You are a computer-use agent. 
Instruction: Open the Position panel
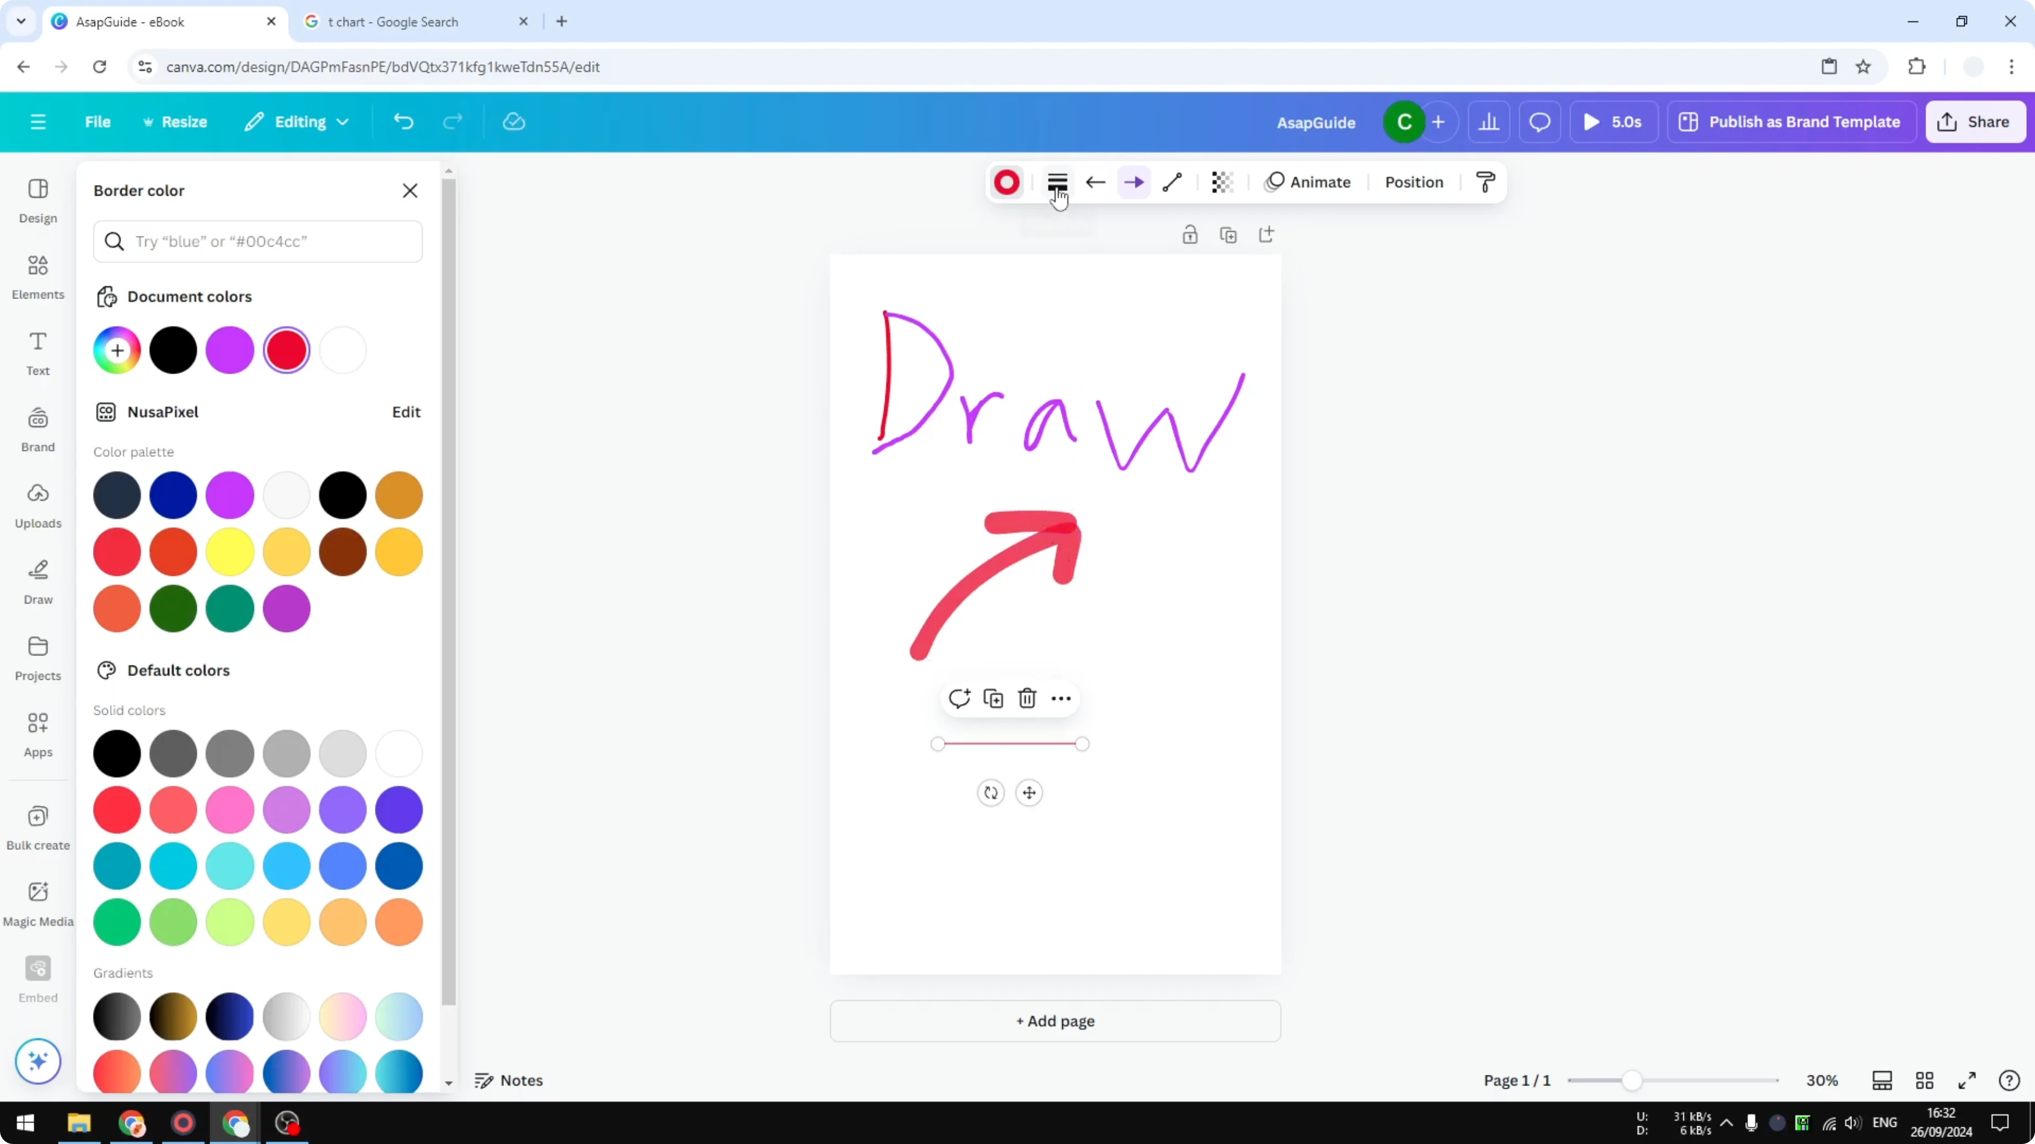[1414, 182]
